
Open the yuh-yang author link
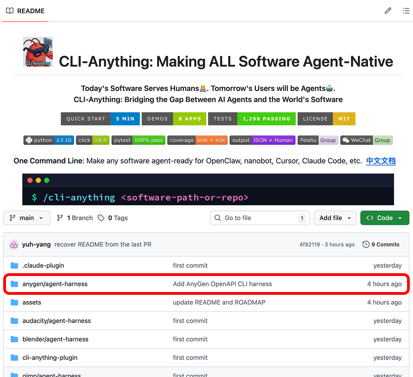(36, 245)
